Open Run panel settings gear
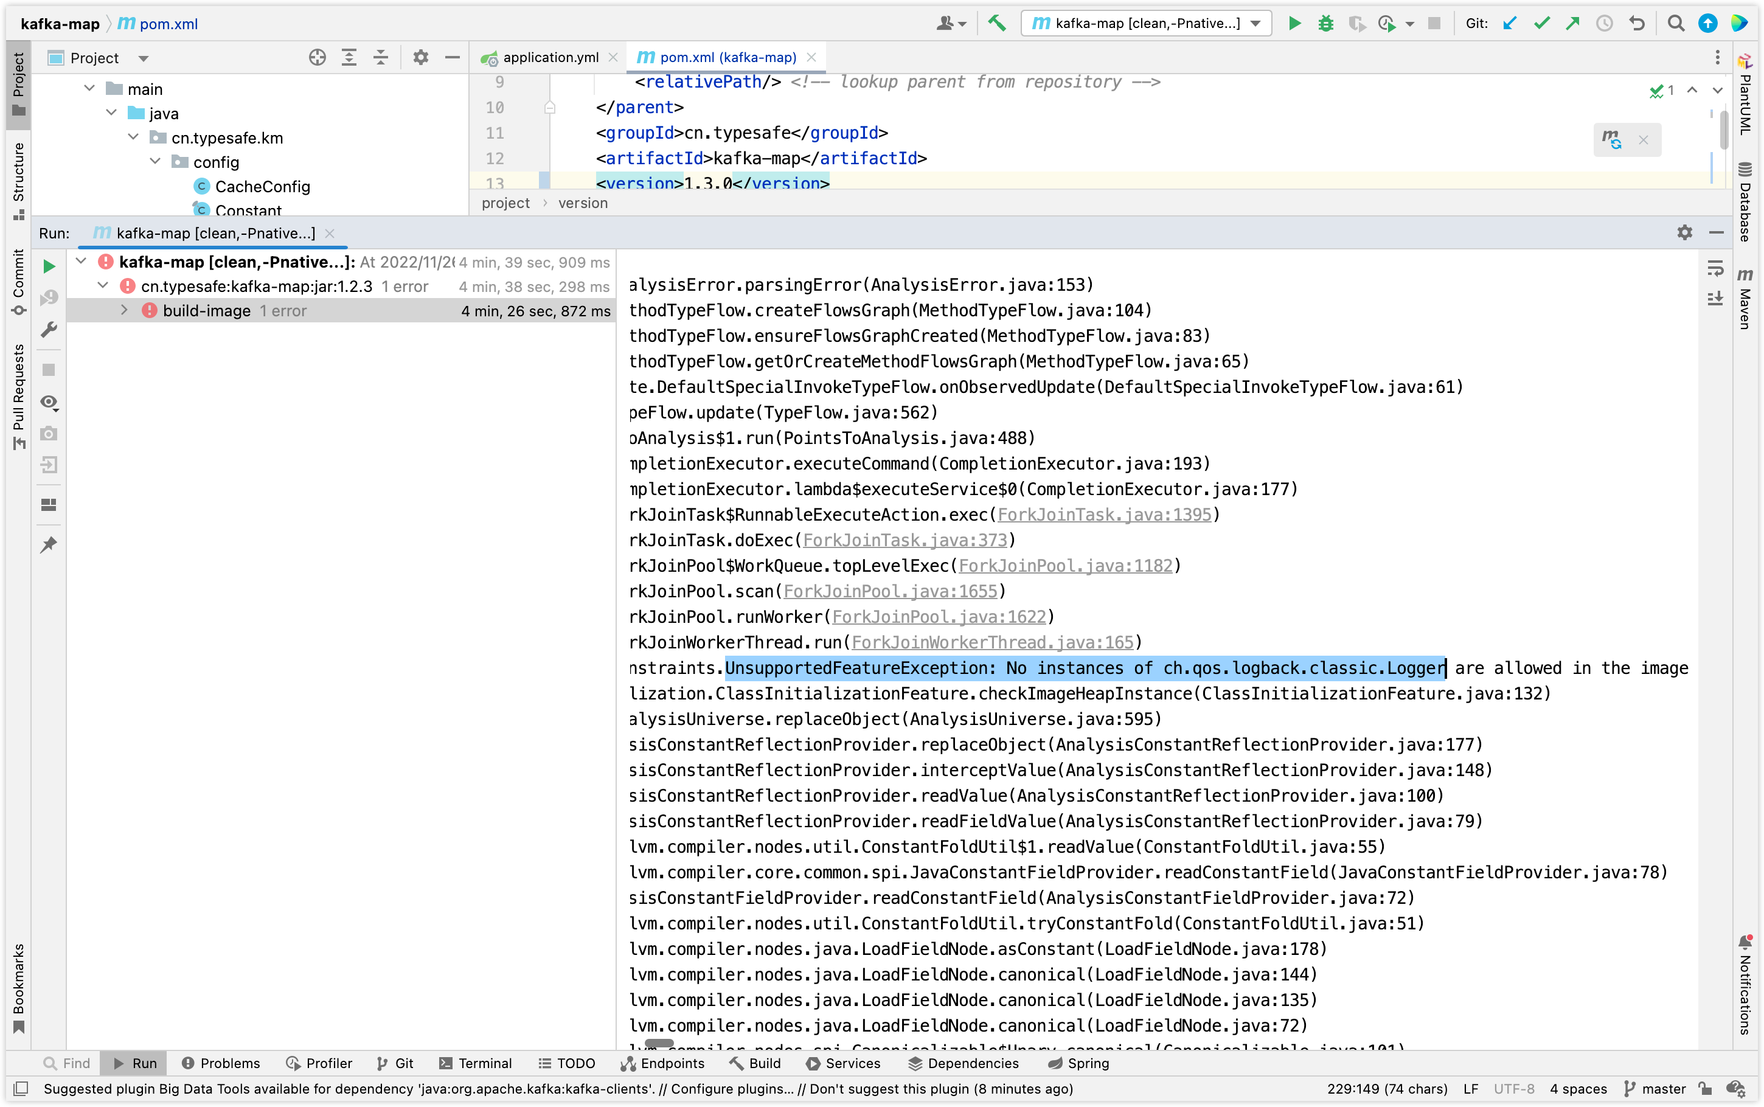Image resolution: width=1764 pixels, height=1107 pixels. tap(1684, 232)
